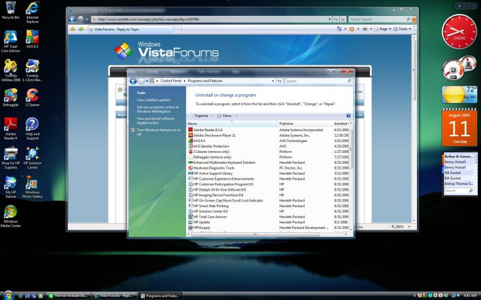
Task: Switch to Programs and Features taskbar button
Action: [160, 296]
